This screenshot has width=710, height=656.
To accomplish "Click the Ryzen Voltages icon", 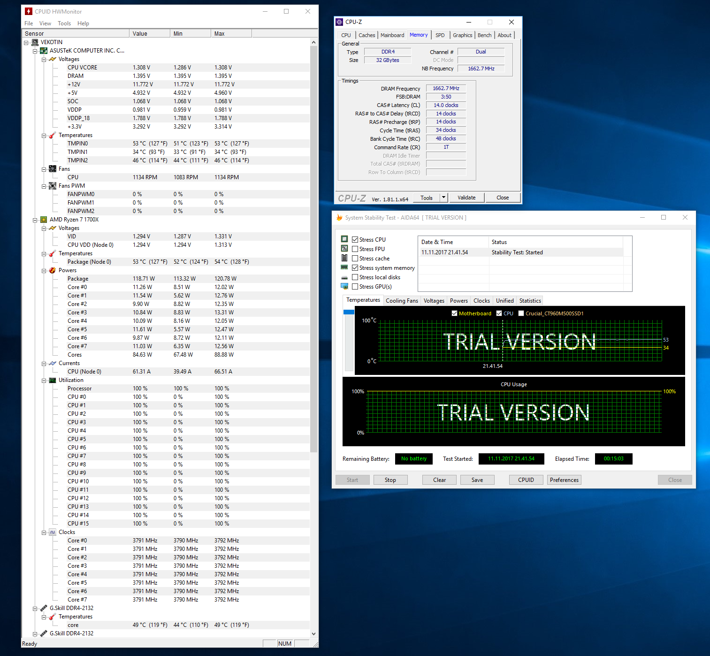I will (x=53, y=228).
